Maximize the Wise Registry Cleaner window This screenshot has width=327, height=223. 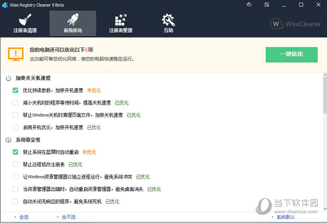[301, 4]
